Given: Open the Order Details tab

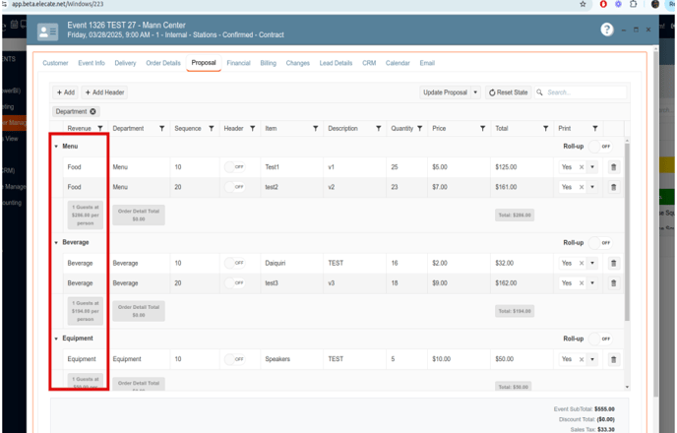Looking at the screenshot, I should (x=163, y=63).
